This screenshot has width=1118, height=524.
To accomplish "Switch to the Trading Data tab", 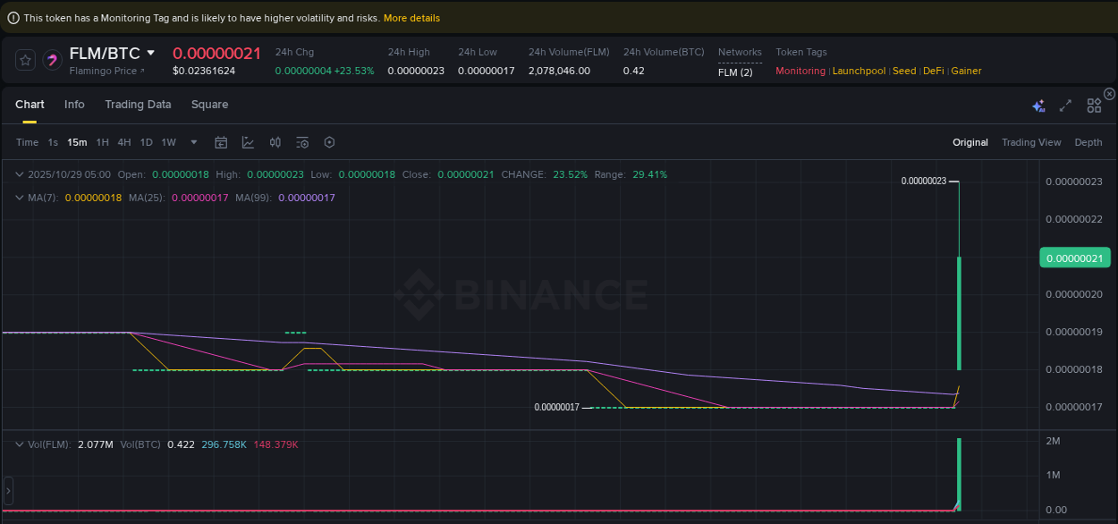I will click(x=138, y=105).
